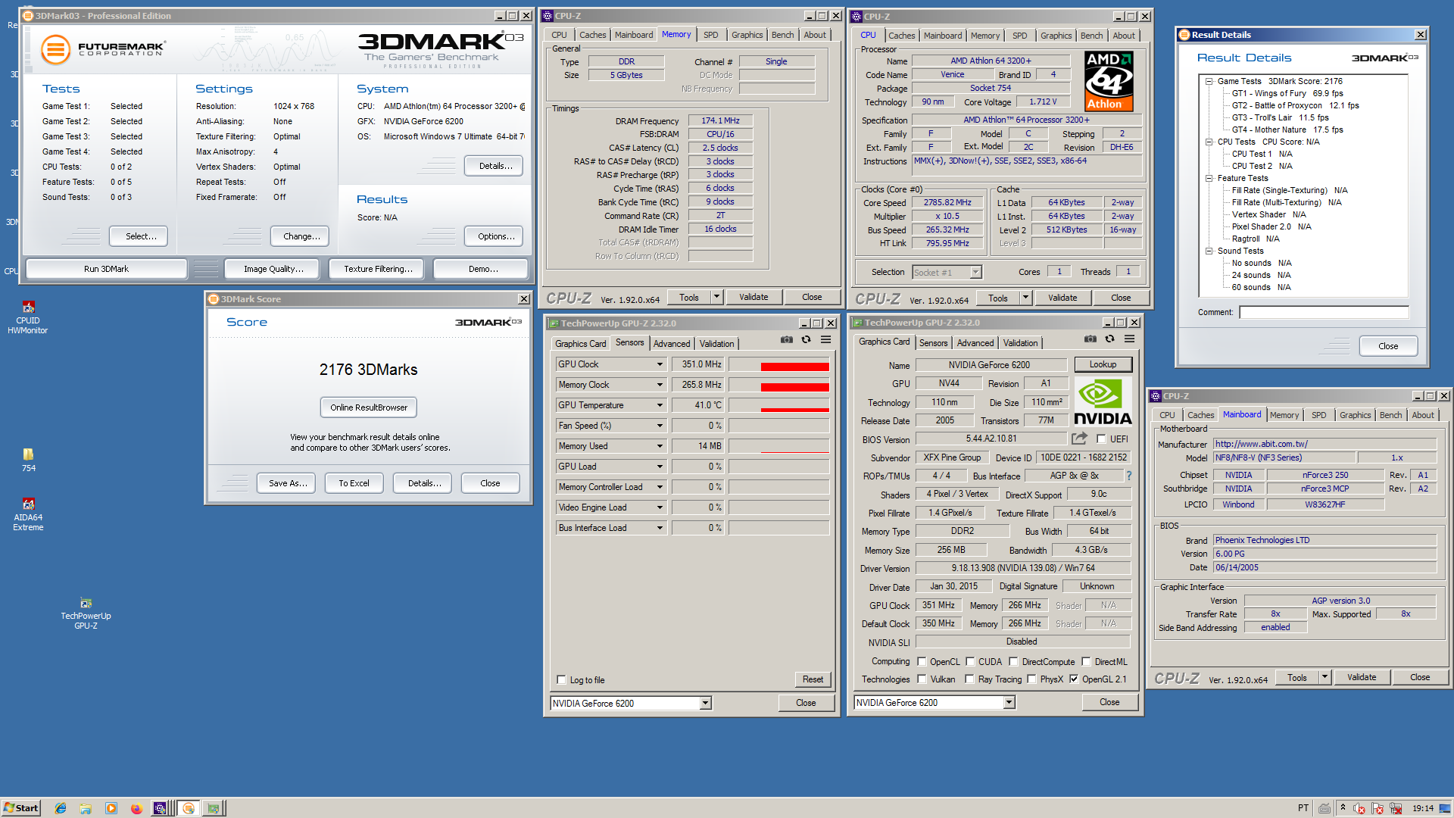Open Firefox from the taskbar

pyautogui.click(x=136, y=808)
